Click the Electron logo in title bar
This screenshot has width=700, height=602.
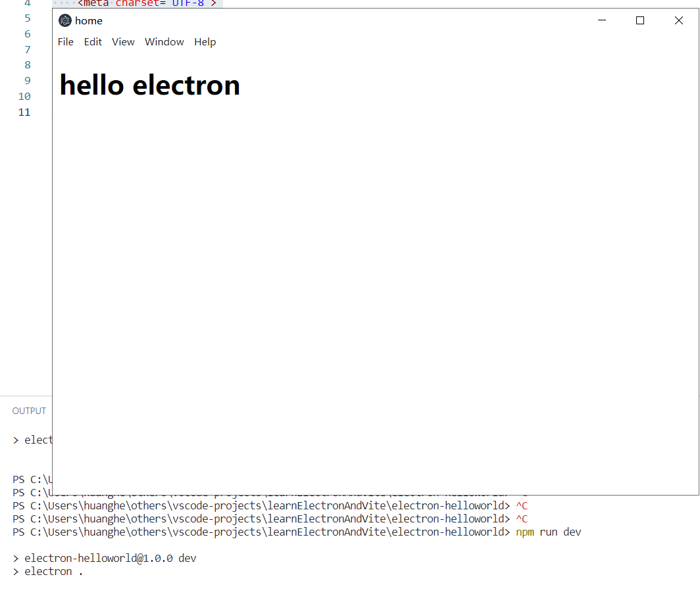[x=65, y=20]
